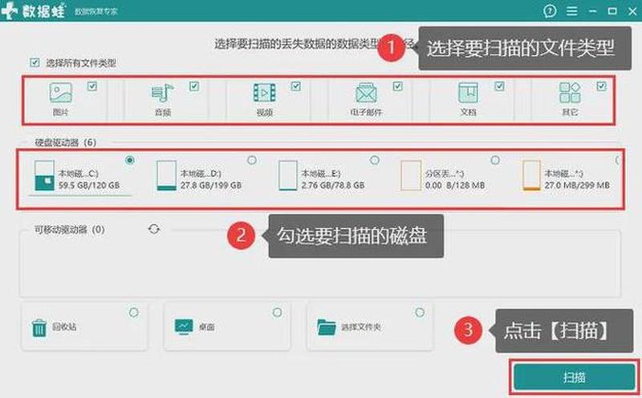This screenshot has height=398, width=642.
Task: Click the 可移动驱动器 (0) section heading
Action: [x=69, y=230]
